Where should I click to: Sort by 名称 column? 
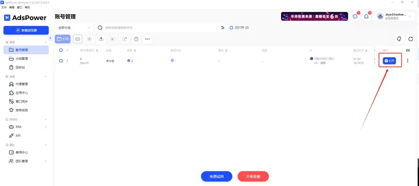click(x=135, y=51)
